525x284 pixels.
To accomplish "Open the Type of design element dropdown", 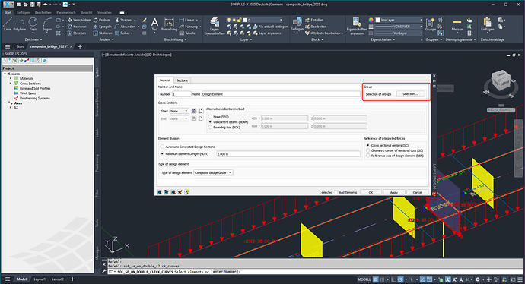I will [x=213, y=172].
